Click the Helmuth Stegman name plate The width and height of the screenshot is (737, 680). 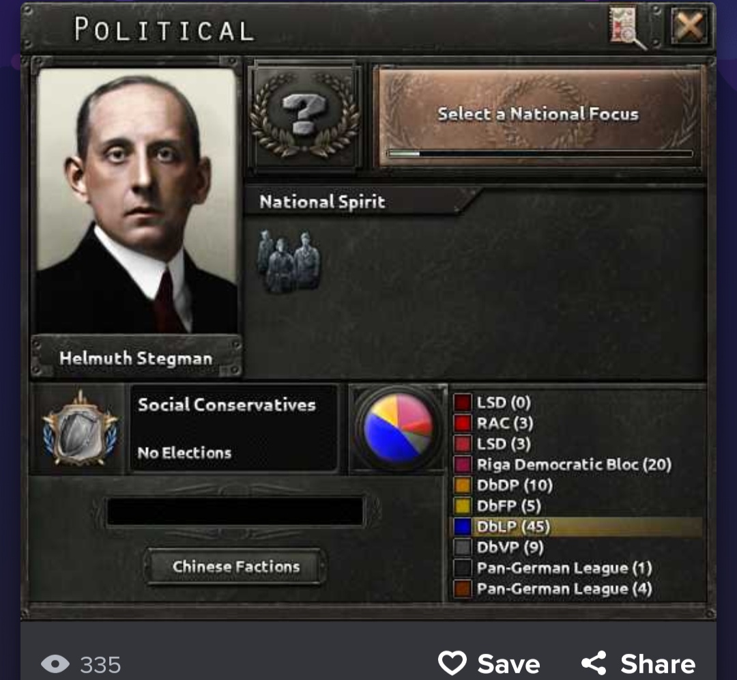136,358
